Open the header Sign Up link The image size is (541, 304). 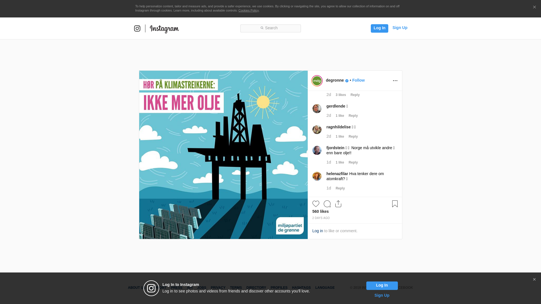coord(400,28)
